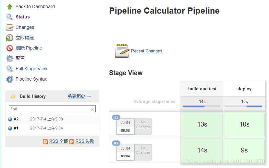The height and width of the screenshot is (168, 269).
Task: Click the Full Stage View magnifier icon
Action: (10, 69)
